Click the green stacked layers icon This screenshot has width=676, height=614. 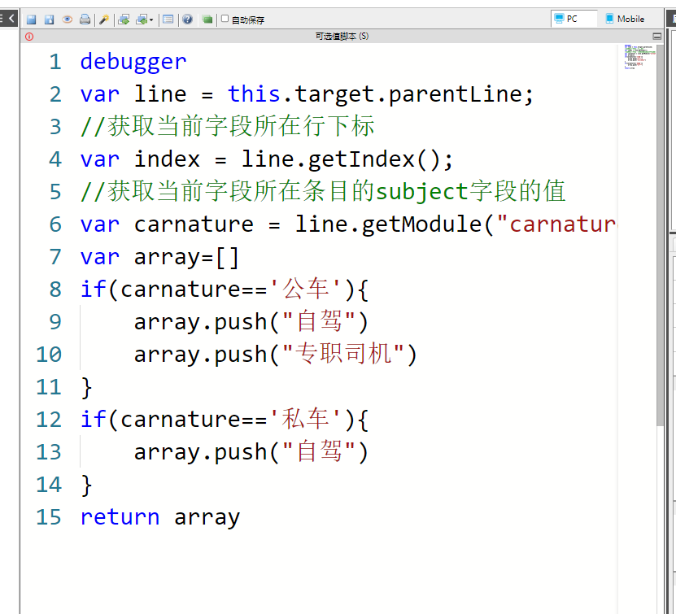207,20
